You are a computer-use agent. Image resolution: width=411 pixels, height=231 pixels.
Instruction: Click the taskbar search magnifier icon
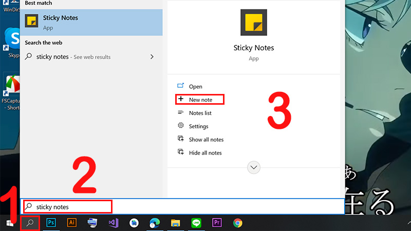[30, 223]
